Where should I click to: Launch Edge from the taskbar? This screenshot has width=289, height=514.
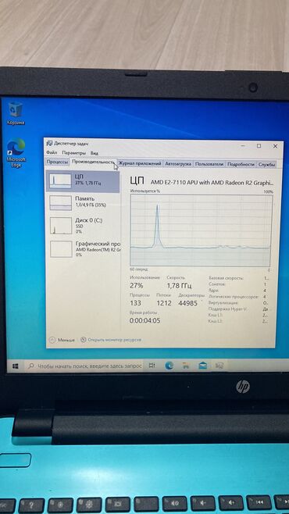point(169,365)
